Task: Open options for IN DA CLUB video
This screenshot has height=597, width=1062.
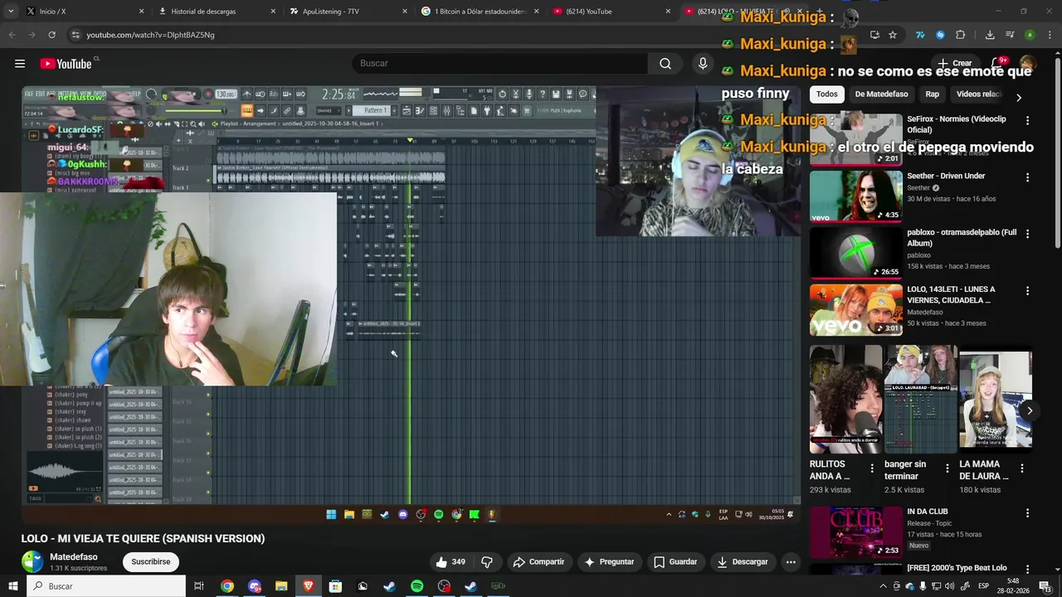Action: [1027, 513]
